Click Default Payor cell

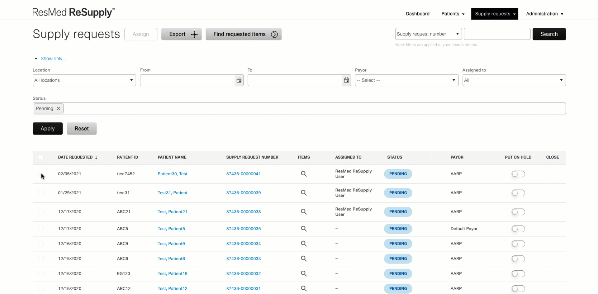464,229
